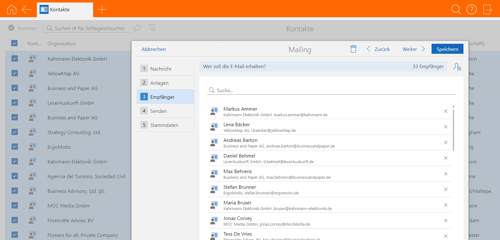Screen dimensions: 500x240
Task: Click the eraser icon next to the search field
Action: click(x=137, y=28)
